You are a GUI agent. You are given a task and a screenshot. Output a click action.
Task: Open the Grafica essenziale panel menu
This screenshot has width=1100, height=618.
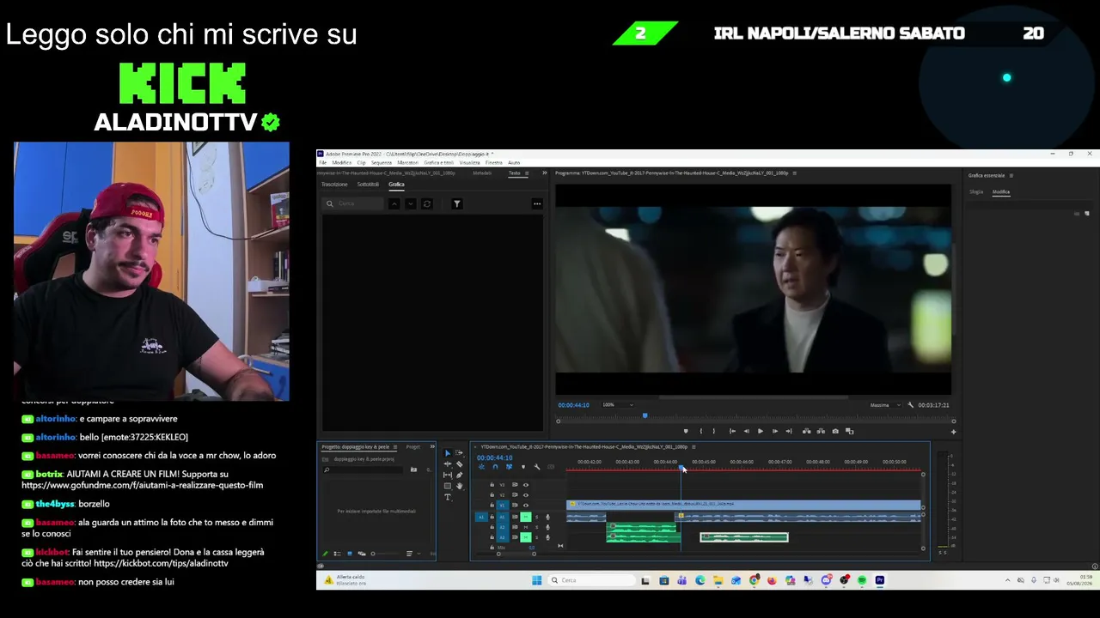pos(1011,176)
